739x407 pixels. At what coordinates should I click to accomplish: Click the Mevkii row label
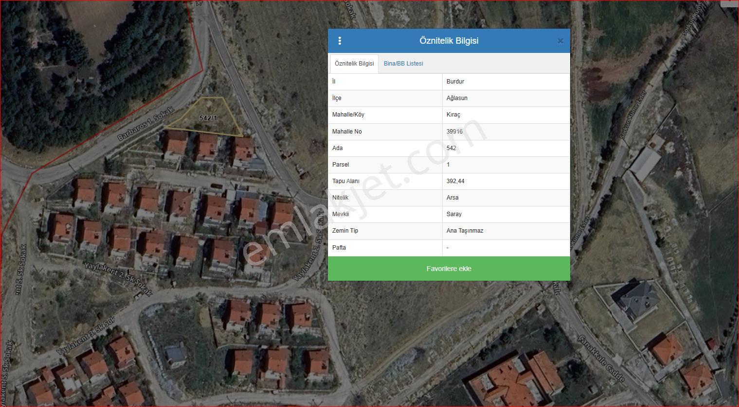[x=341, y=214]
